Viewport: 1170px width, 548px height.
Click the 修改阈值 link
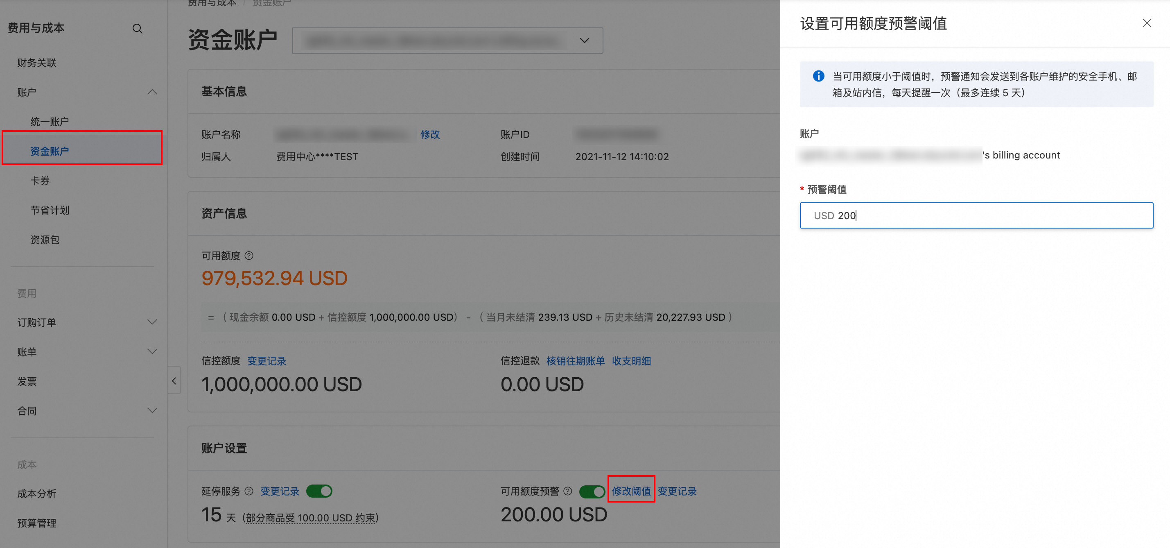pyautogui.click(x=631, y=491)
